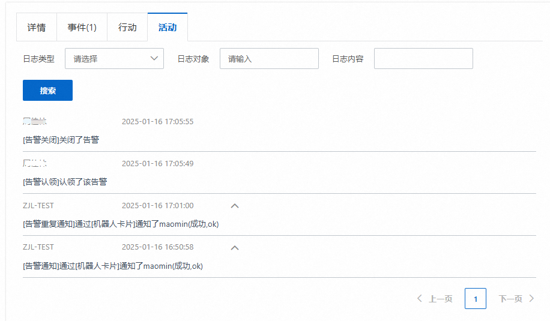
Task: Collapse the 16:50:58 ZJL-TEST log entry
Action: [x=235, y=248]
